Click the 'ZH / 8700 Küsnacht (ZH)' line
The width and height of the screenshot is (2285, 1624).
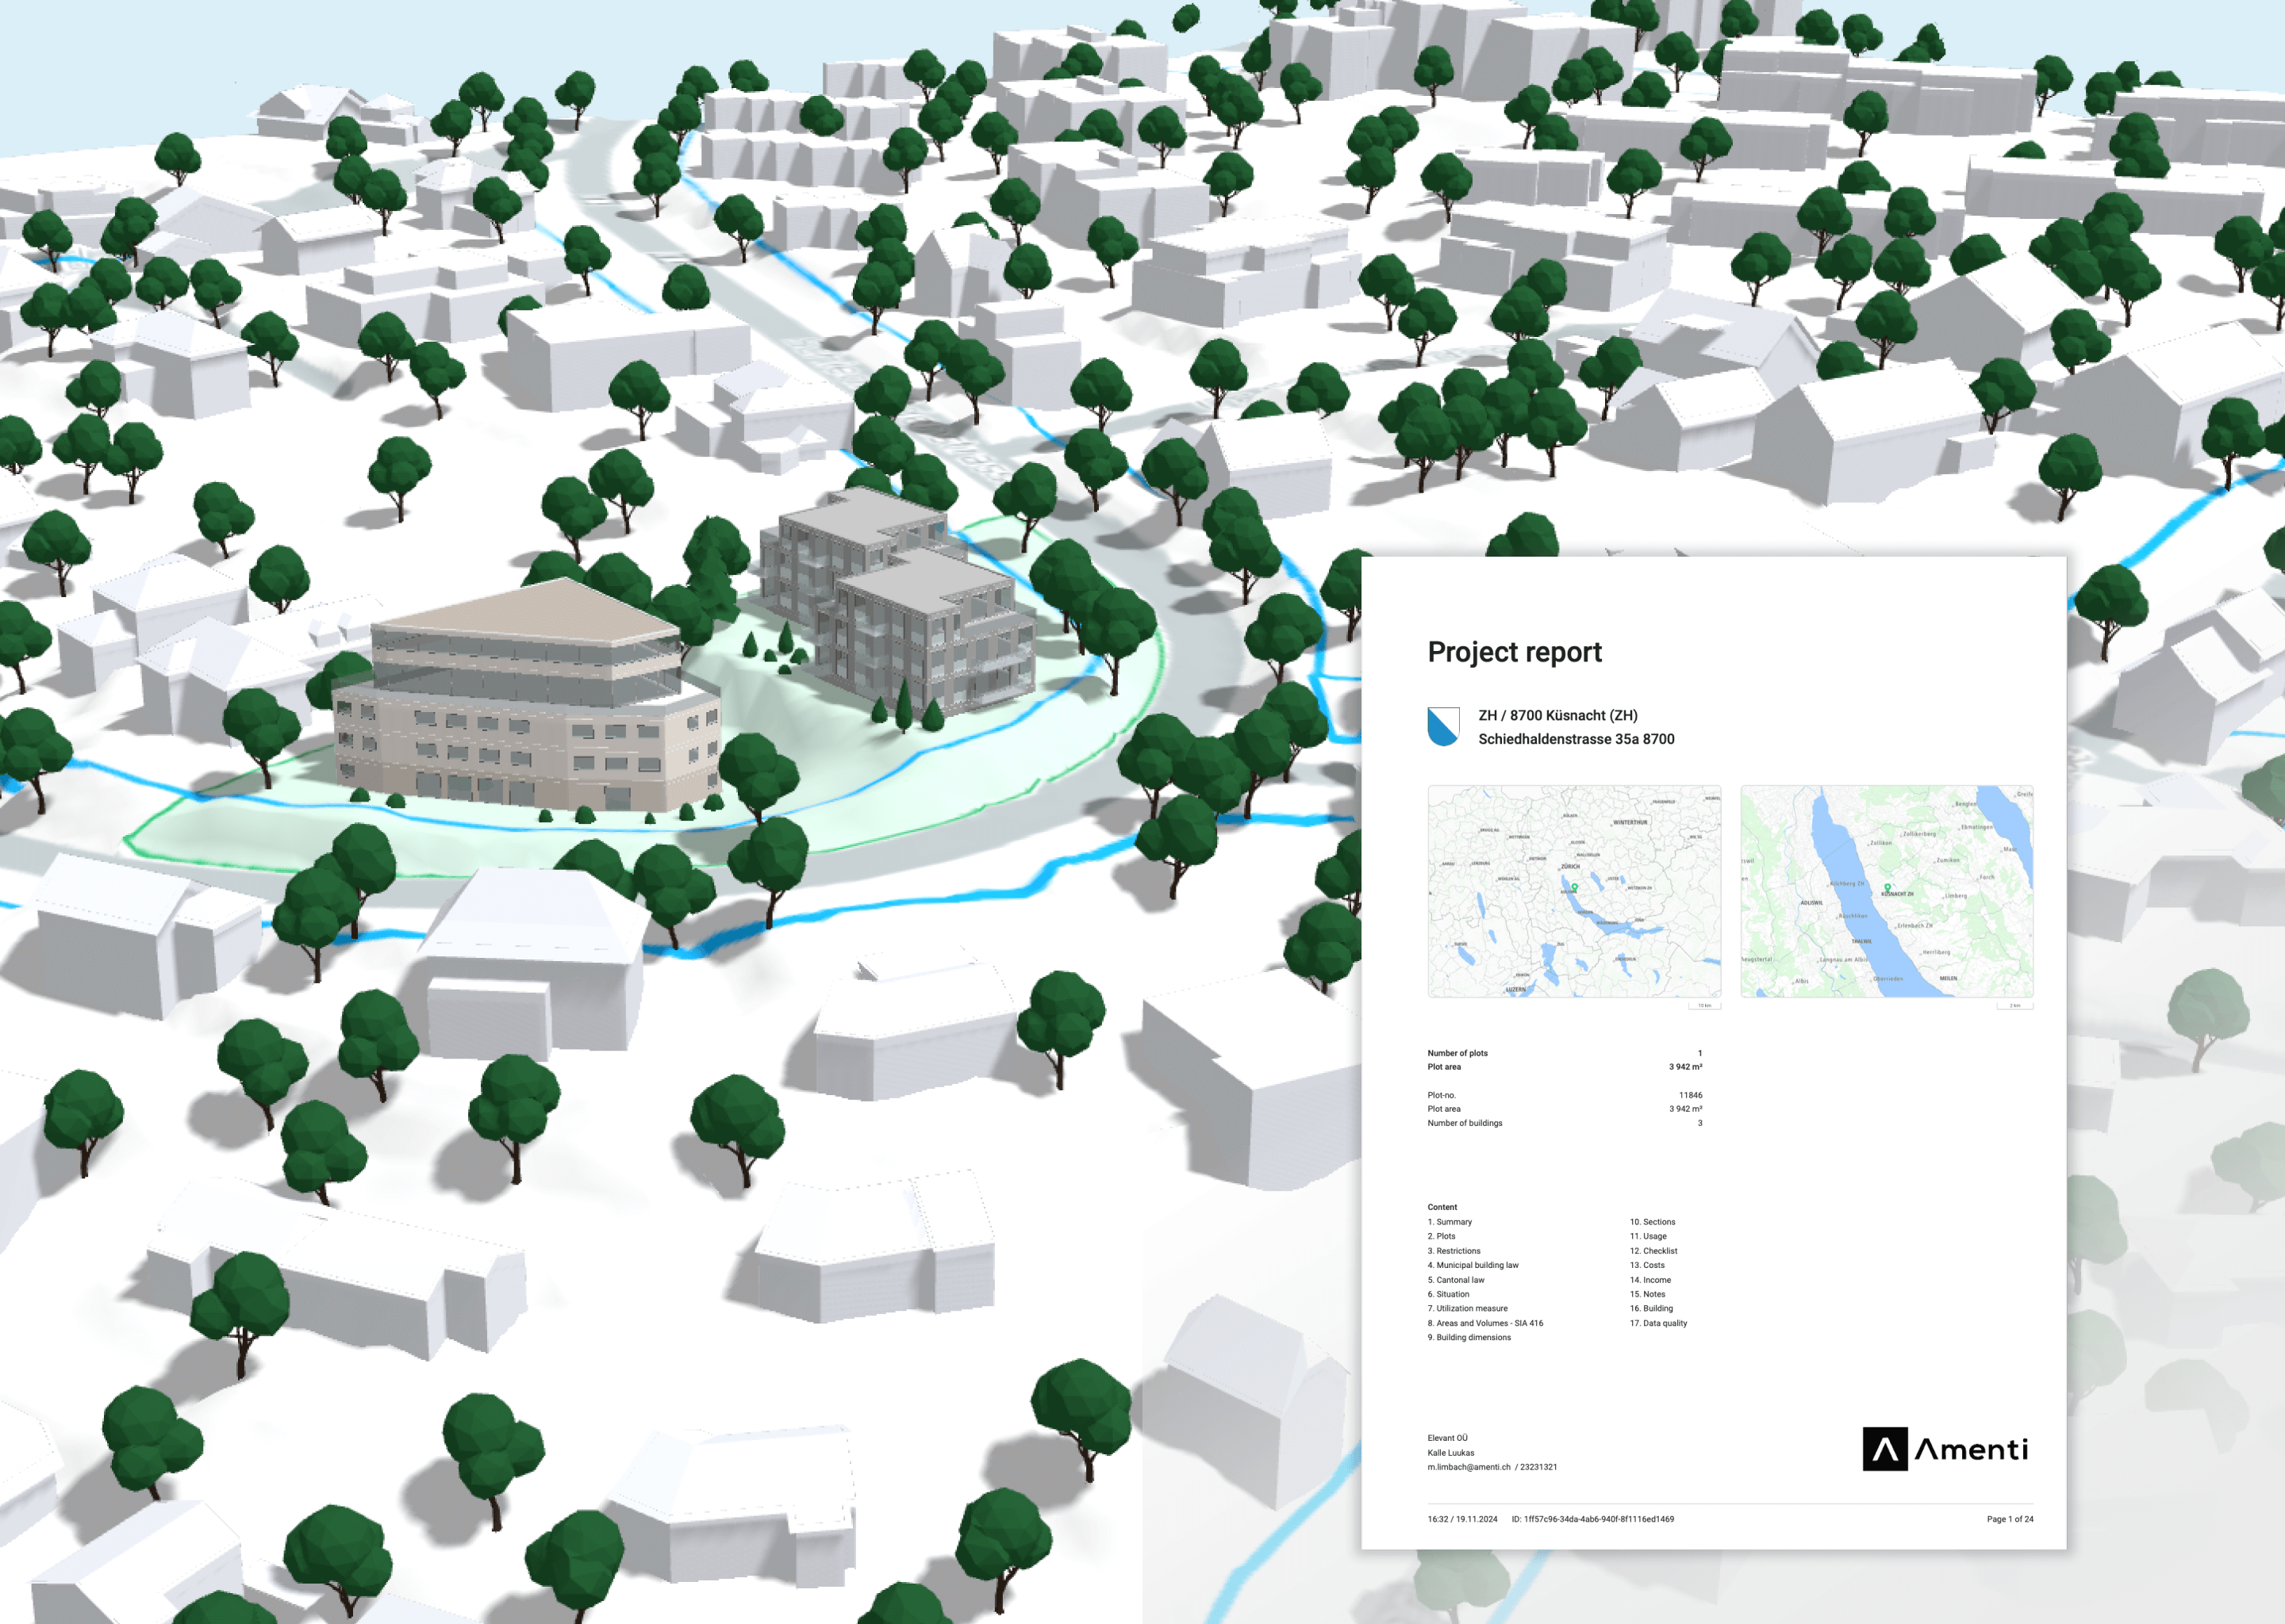click(1557, 715)
